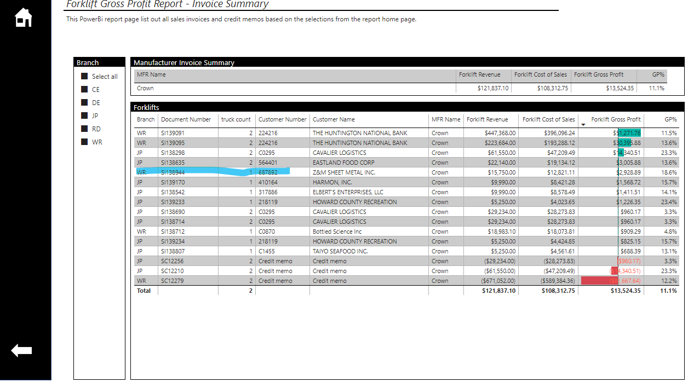
Task: Click Forklift Gross Profit header in Manufacturer summary
Action: pyautogui.click(x=599, y=74)
